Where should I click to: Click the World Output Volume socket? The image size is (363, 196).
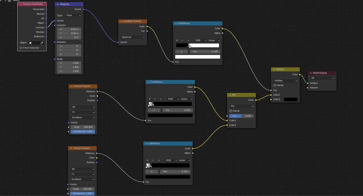(x=308, y=88)
